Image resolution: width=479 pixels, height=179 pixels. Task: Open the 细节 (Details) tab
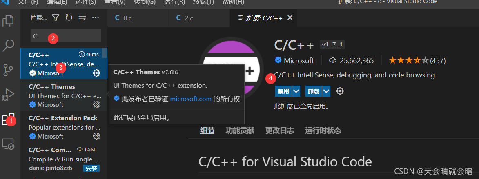point(207,131)
